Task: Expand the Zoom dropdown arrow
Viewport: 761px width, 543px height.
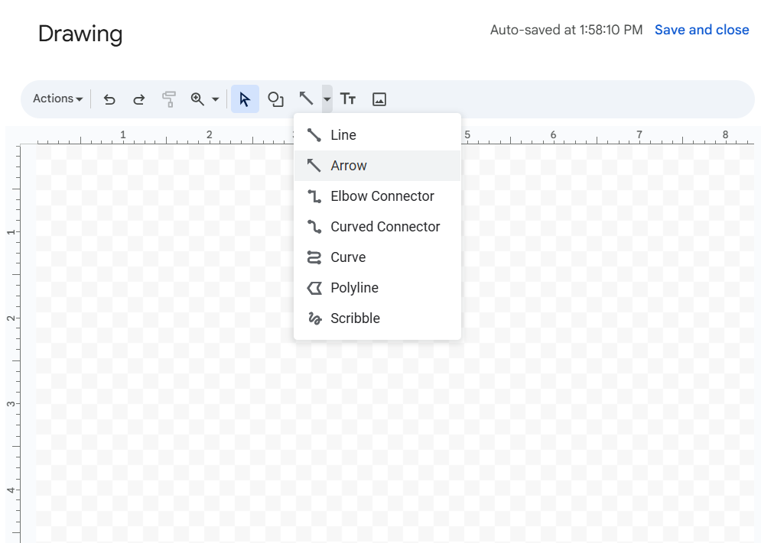Action: click(x=216, y=99)
